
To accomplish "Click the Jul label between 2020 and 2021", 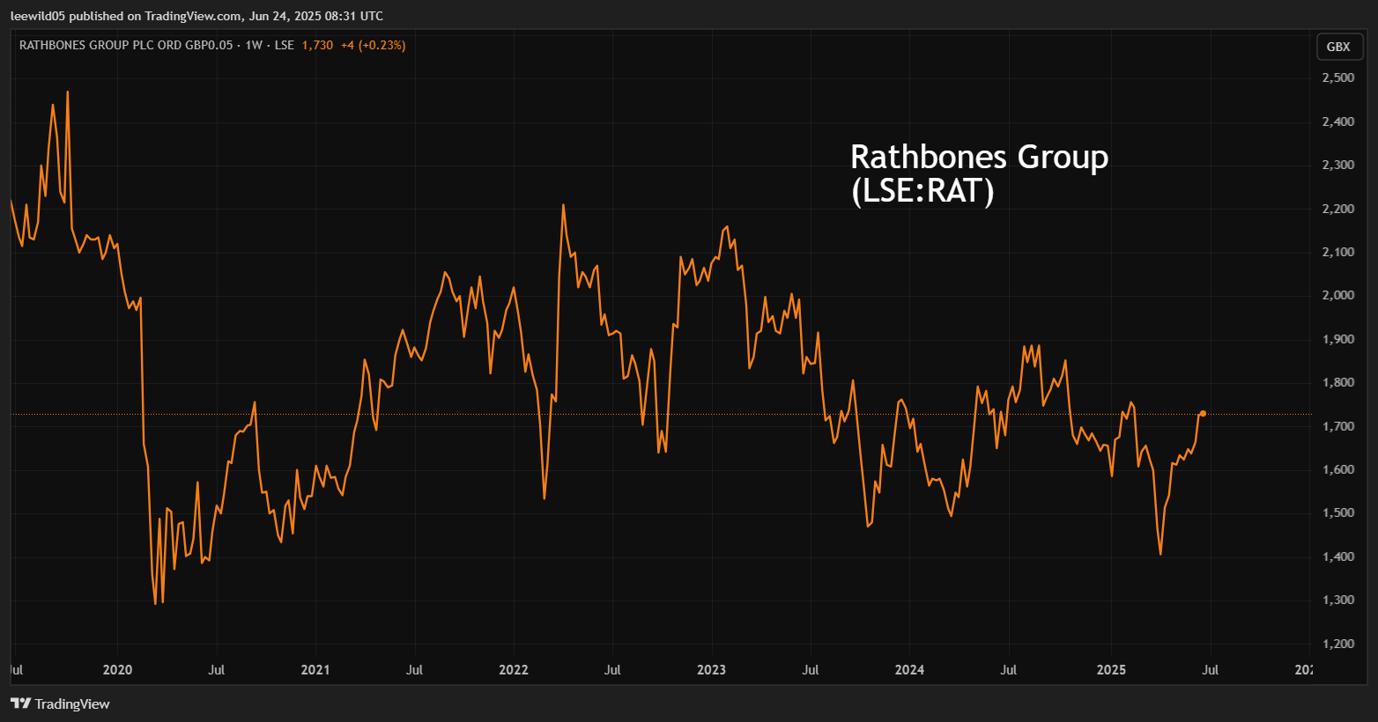I will (216, 669).
